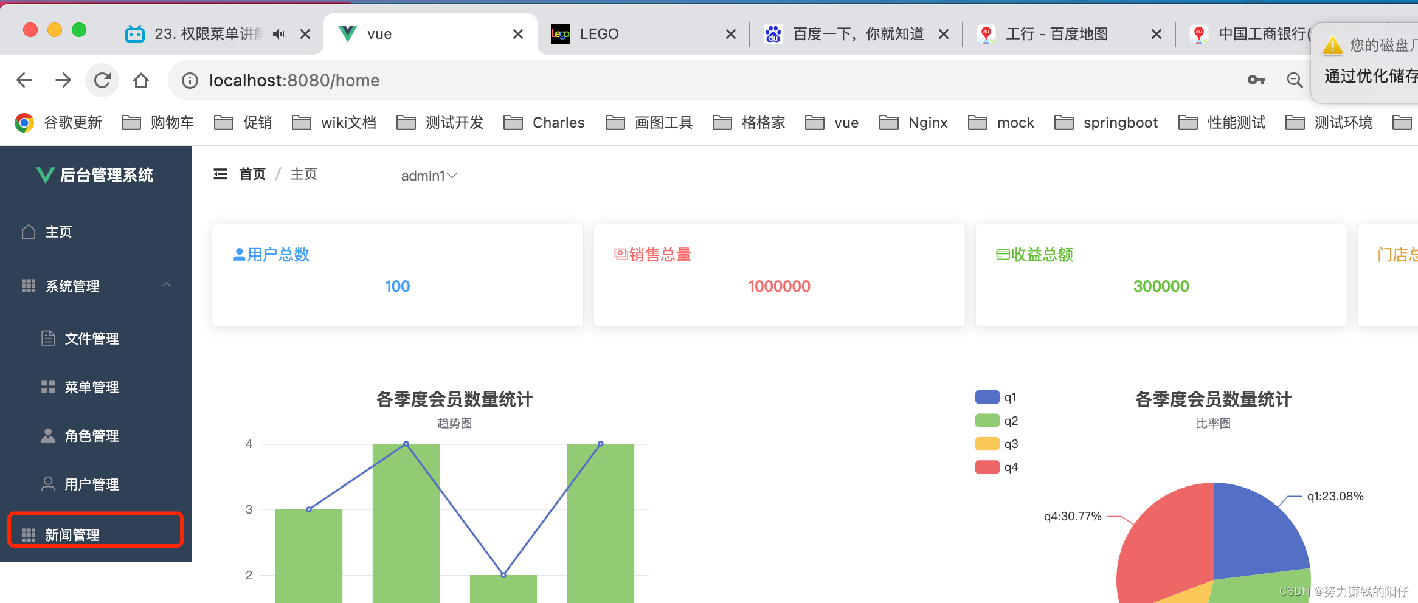Screen dimensions: 1418x603
Task: Click the value 300000 in 收益总额 card
Action: coord(1161,286)
